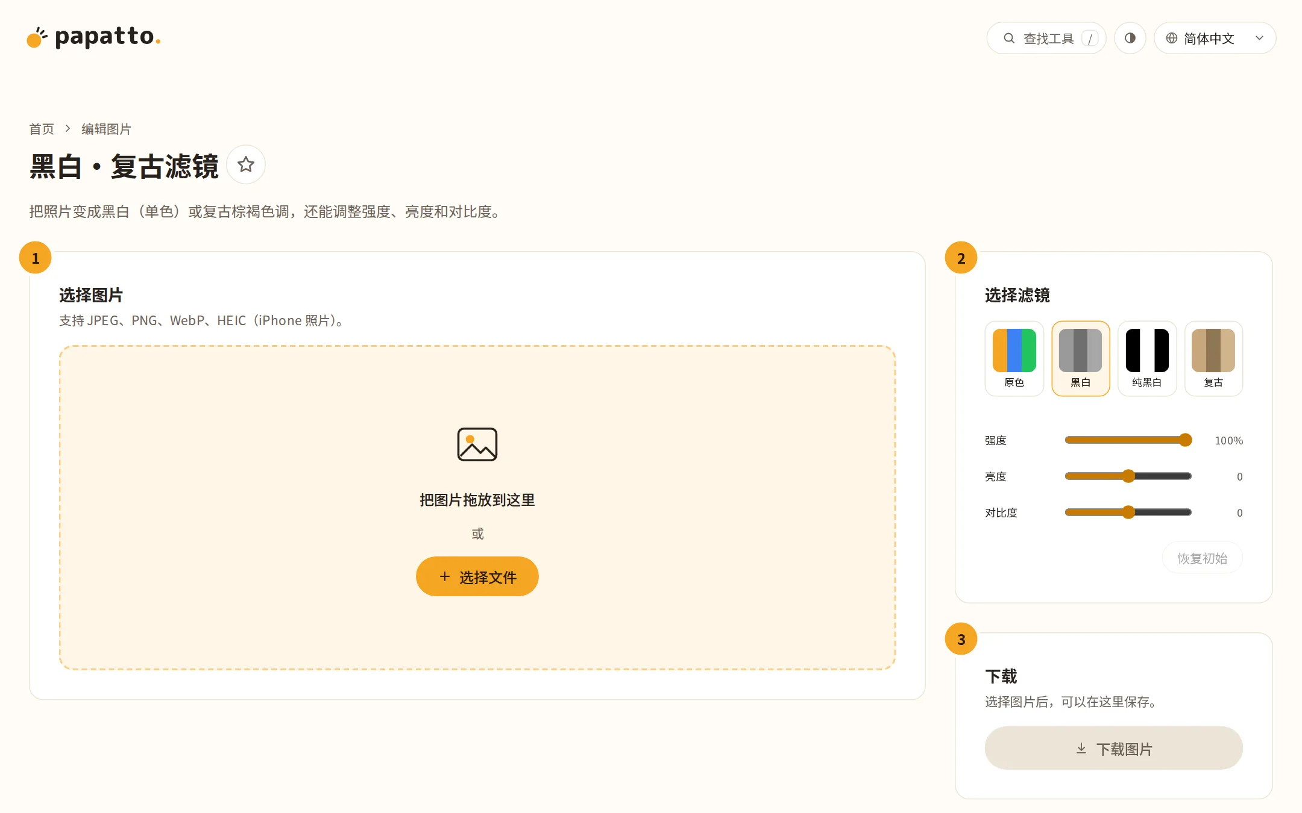Click the image placeholder icon in dropzone
The image size is (1302, 813).
coord(477,444)
